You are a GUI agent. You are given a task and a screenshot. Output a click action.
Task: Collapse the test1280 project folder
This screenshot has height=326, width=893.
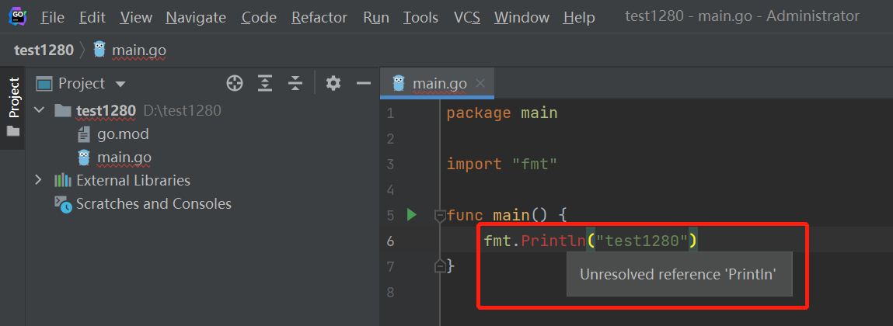pos(39,110)
